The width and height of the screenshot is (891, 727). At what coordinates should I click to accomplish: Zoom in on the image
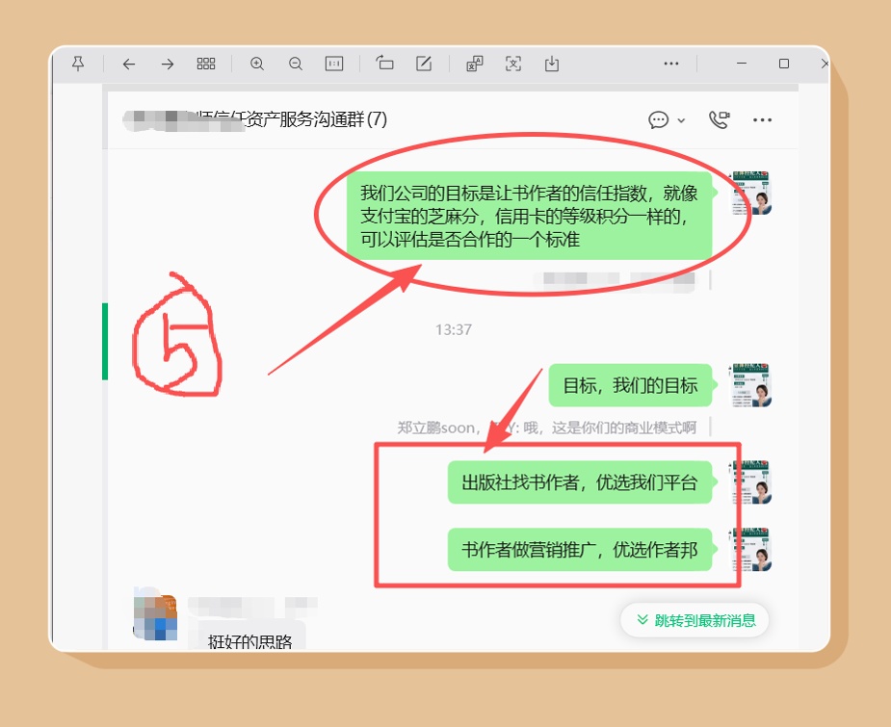pos(257,64)
